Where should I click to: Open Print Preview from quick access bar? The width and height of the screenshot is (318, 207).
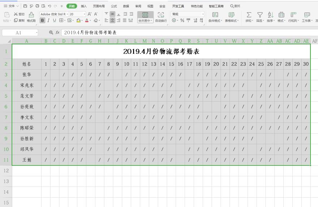[x=43, y=6]
